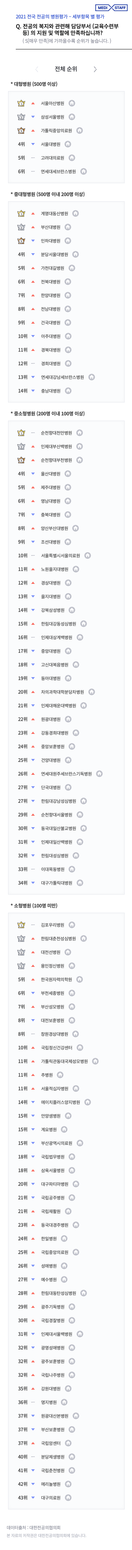The width and height of the screenshot is (132, 1550).
Task: Click the 고려대의료원 hospital name
Action: coord(52,158)
